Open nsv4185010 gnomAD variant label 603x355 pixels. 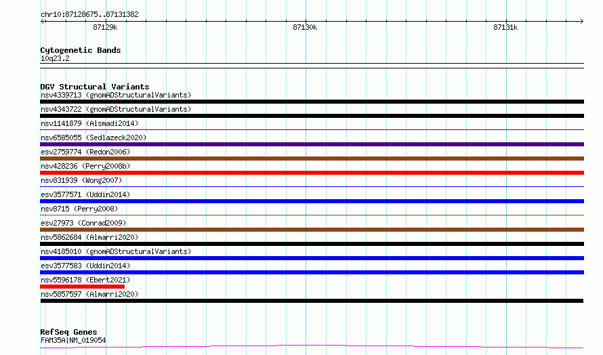116,251
